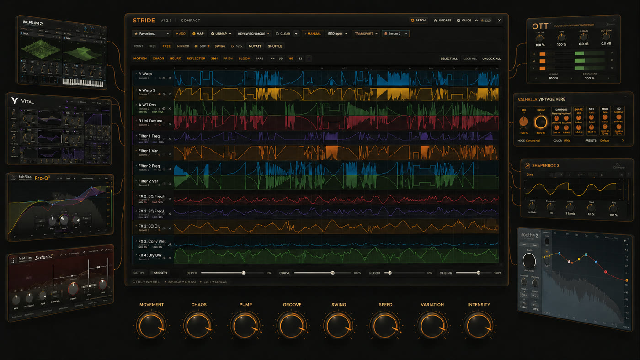Toggle the ACTIVE option
Viewport: 640px width, 360px height.
click(139, 273)
